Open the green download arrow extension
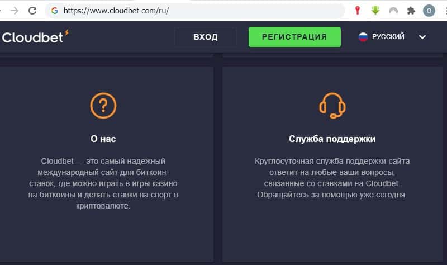Screen dimensions: 447x265 tap(375, 11)
